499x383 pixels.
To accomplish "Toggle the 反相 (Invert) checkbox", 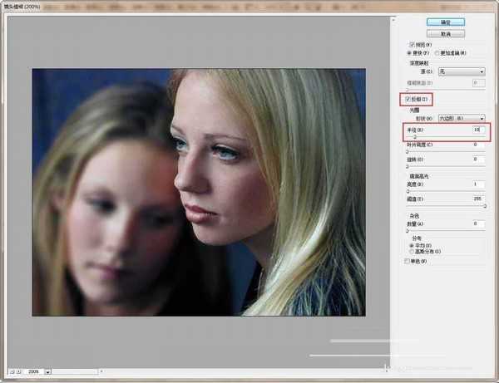I will [408, 99].
